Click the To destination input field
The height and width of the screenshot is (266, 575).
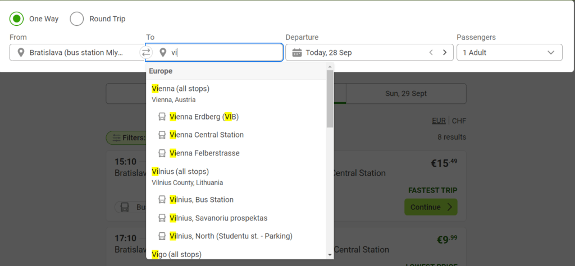pos(225,53)
